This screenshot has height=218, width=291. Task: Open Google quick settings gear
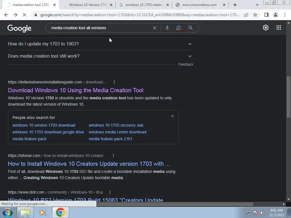pos(266,28)
